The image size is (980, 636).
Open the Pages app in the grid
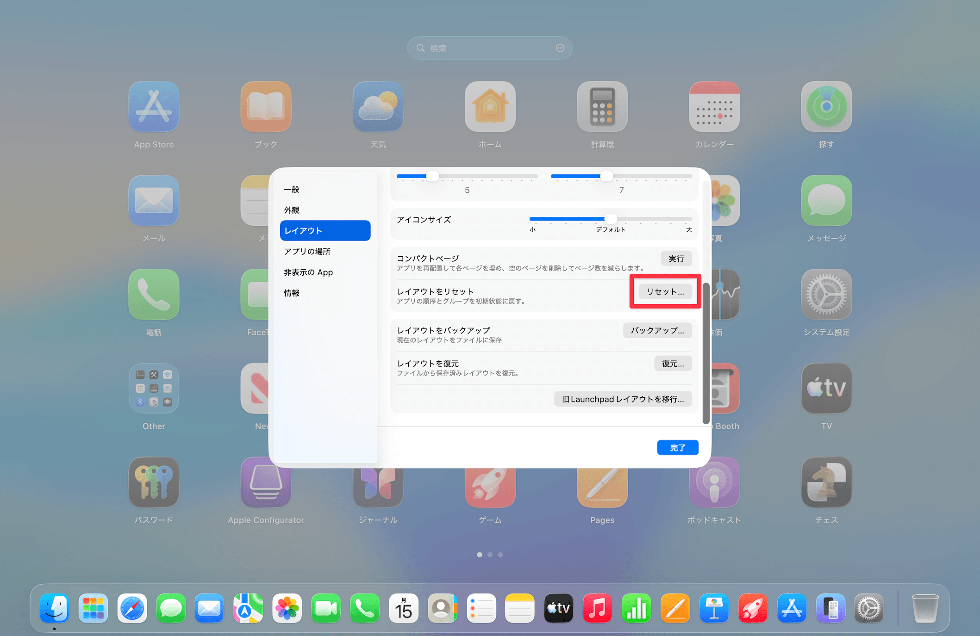point(602,488)
